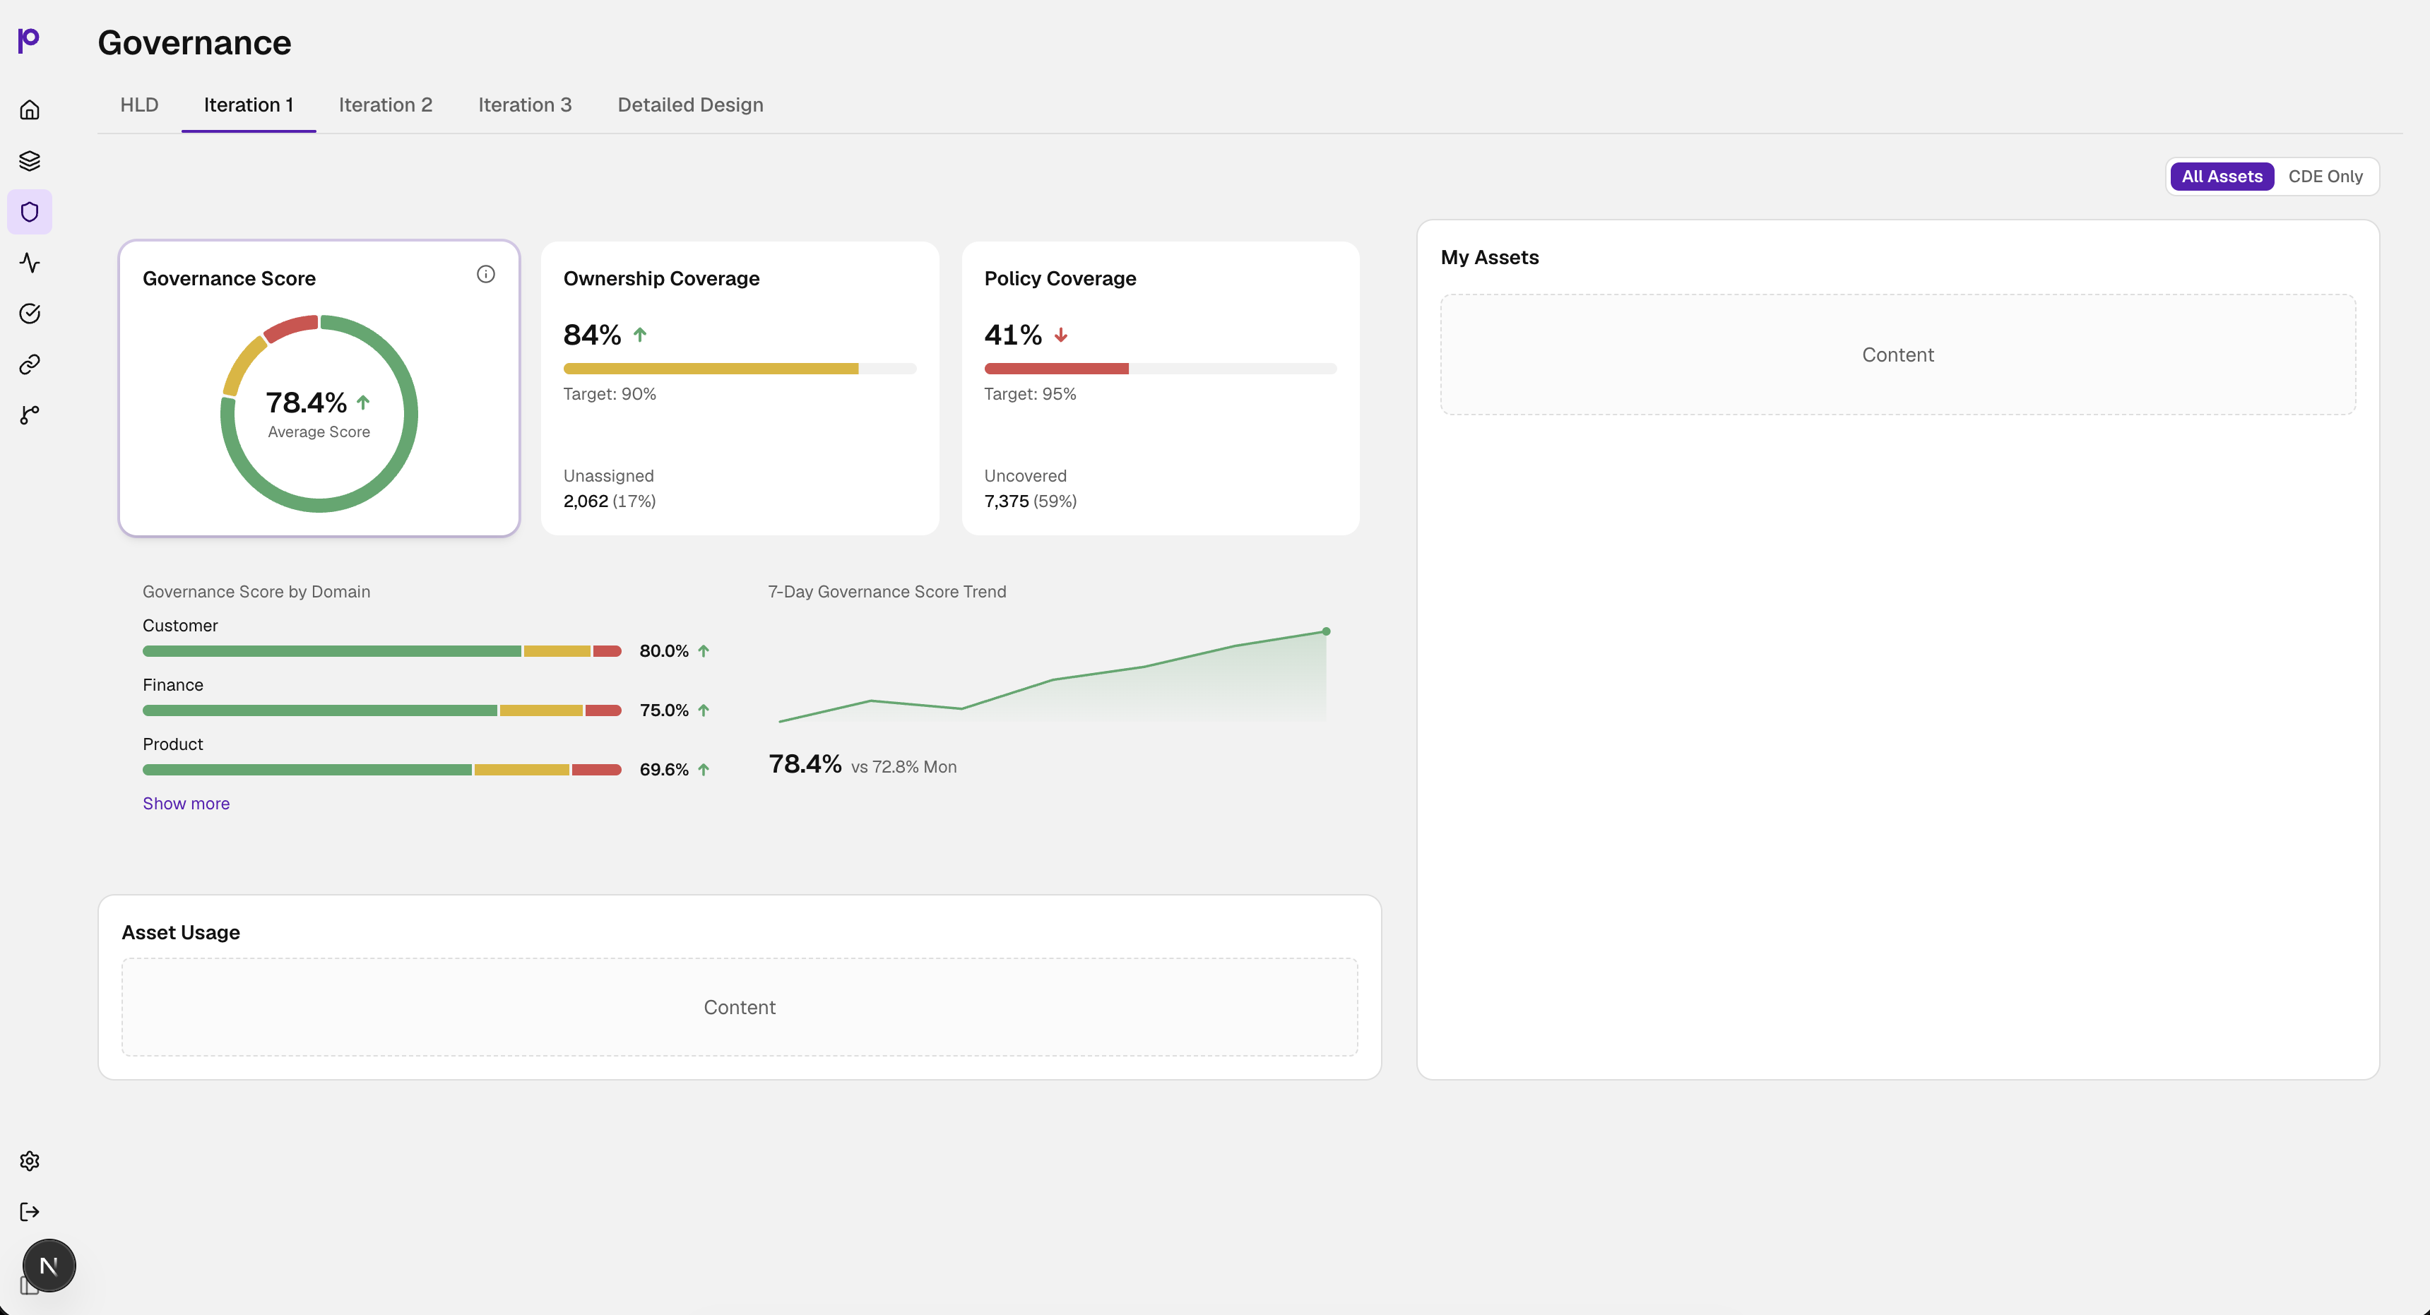Click the red down arrow beside 41%
Image resolution: width=2430 pixels, height=1315 pixels.
point(1060,335)
